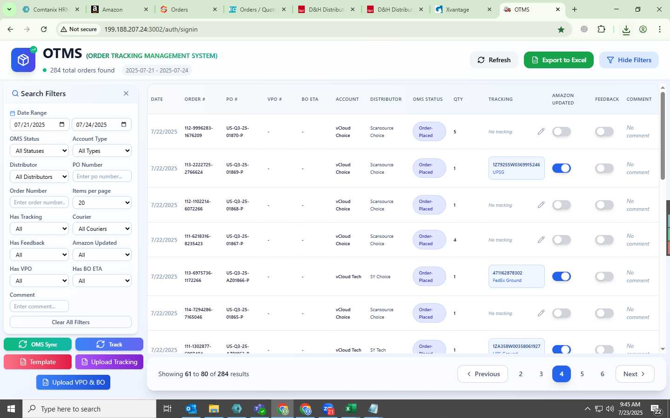
Task: Click the Export to Excel button
Action: pos(558,60)
